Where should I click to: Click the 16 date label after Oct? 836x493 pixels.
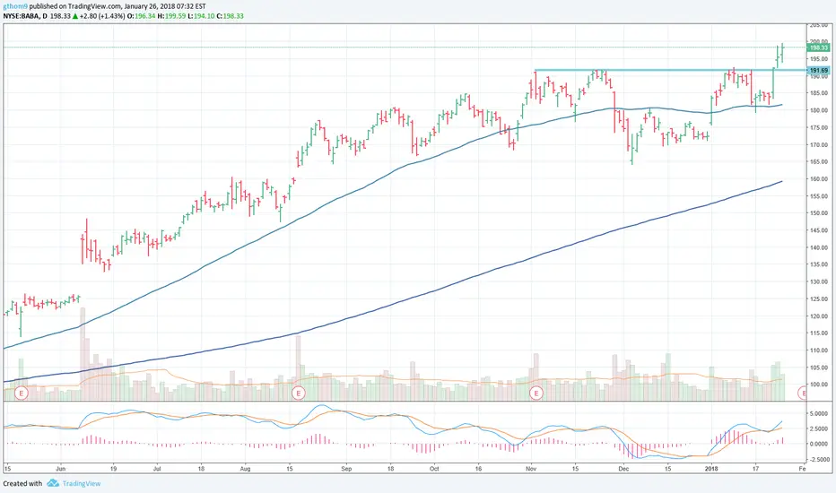(x=479, y=469)
